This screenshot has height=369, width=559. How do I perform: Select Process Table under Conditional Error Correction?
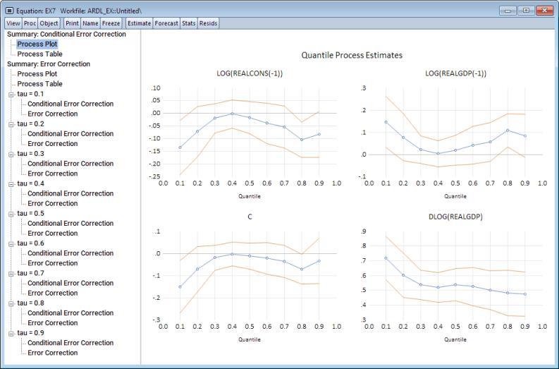click(39, 54)
